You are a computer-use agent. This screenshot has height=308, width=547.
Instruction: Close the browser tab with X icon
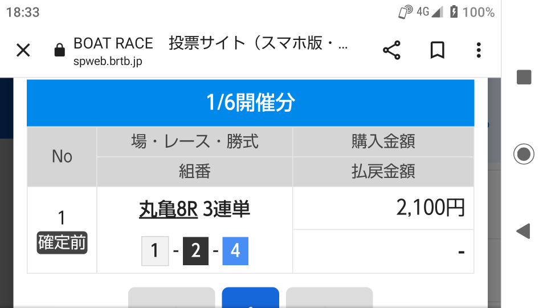(x=23, y=50)
